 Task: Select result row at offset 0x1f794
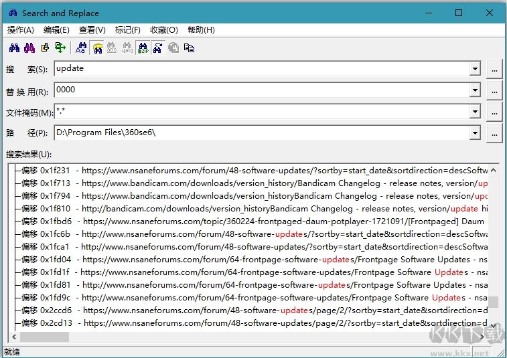coord(254,196)
